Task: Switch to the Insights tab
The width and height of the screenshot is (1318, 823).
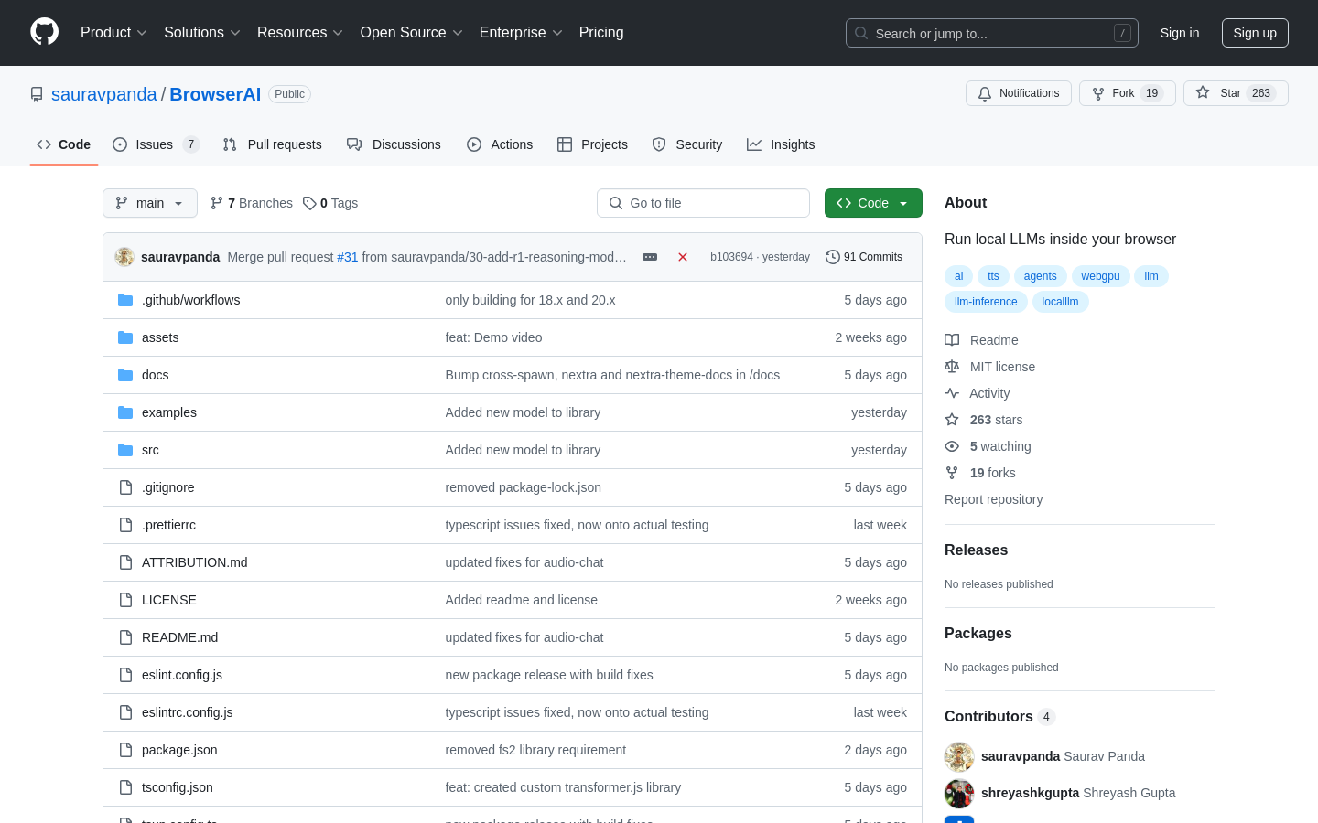Action: click(x=781, y=144)
